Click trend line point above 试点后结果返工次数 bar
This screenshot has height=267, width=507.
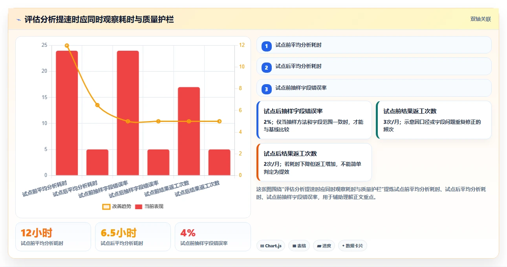coord(219,121)
